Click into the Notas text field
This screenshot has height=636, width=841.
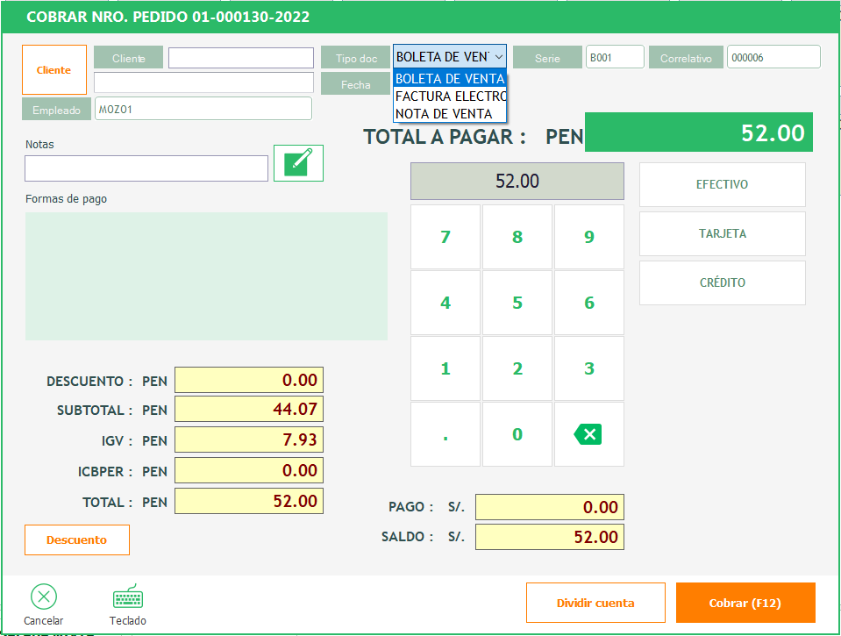146,168
